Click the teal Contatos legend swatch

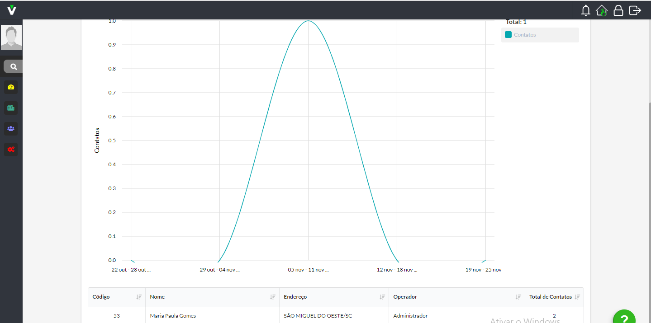[508, 35]
